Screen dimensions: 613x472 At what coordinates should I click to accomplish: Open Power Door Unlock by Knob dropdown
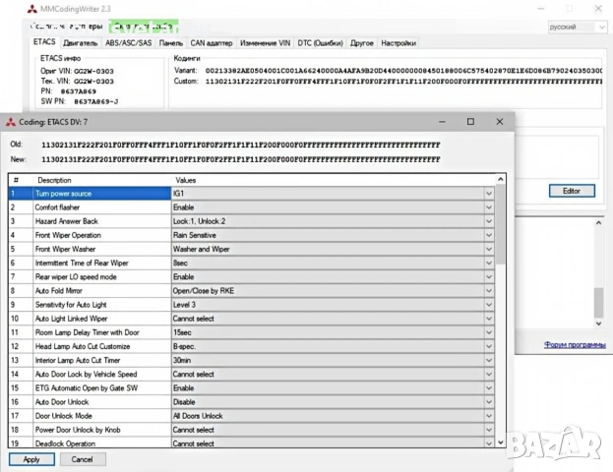point(489,430)
